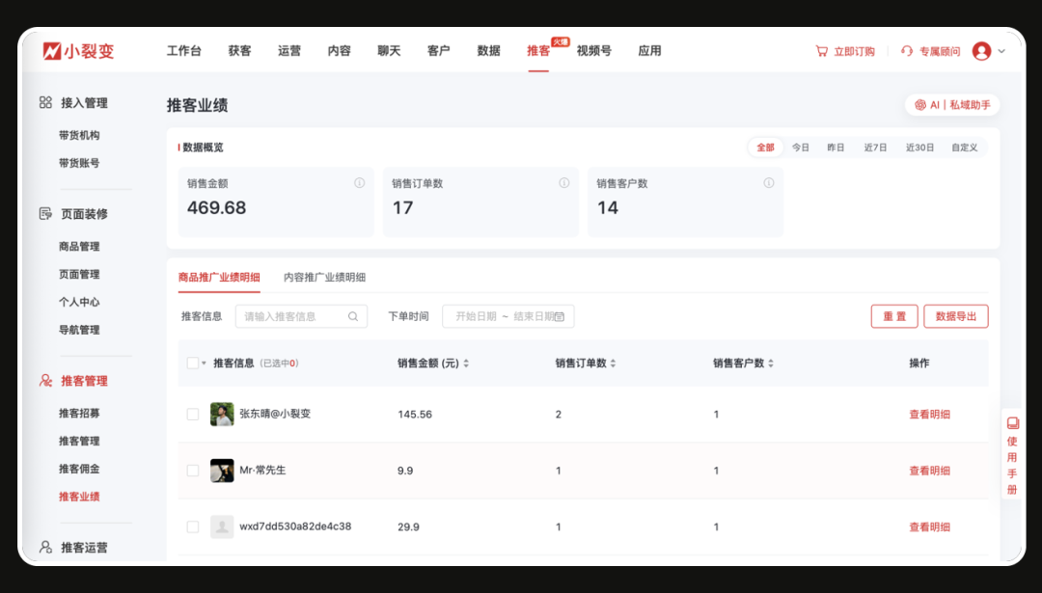Open 查看明细 for wxd7dd530a82de4c38
The height and width of the screenshot is (593, 1042).
coord(928,526)
